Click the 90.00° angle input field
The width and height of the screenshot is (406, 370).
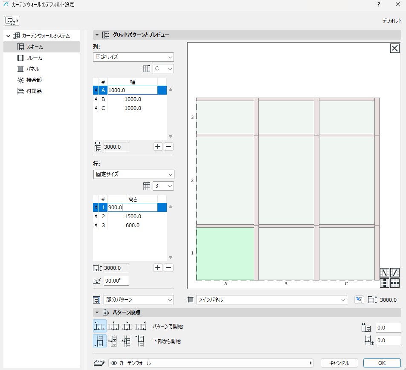pyautogui.click(x=116, y=281)
